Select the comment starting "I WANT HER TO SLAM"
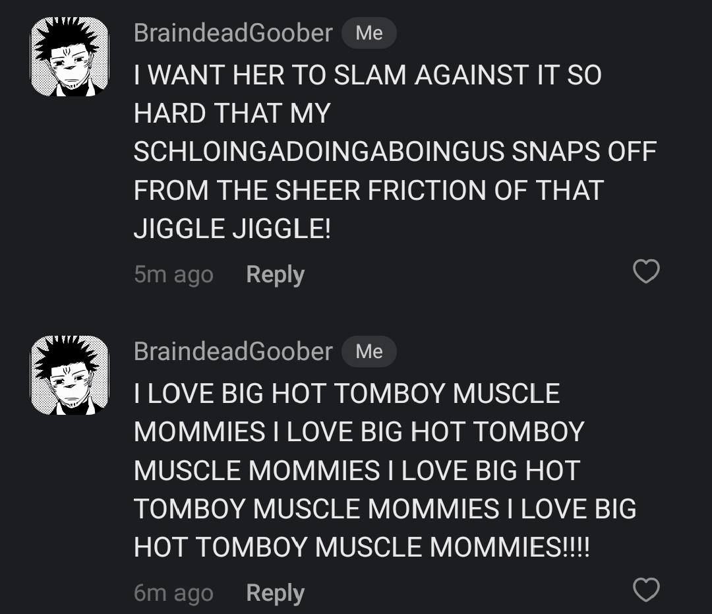Image resolution: width=712 pixels, height=614 pixels. pyautogui.click(x=367, y=75)
